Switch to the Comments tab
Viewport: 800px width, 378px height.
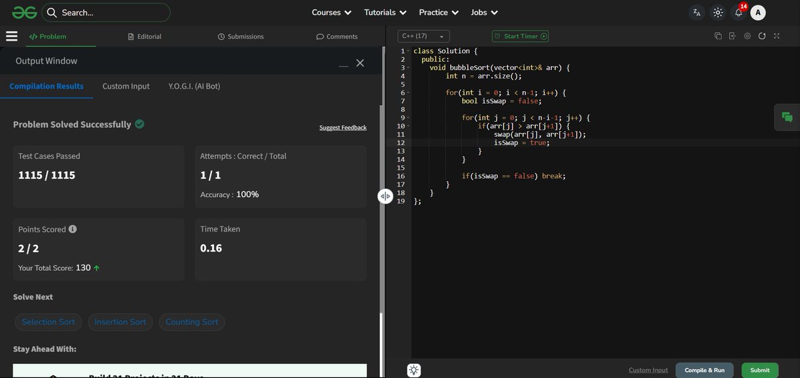point(337,37)
